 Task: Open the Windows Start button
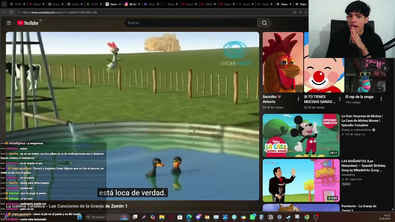click(79, 217)
